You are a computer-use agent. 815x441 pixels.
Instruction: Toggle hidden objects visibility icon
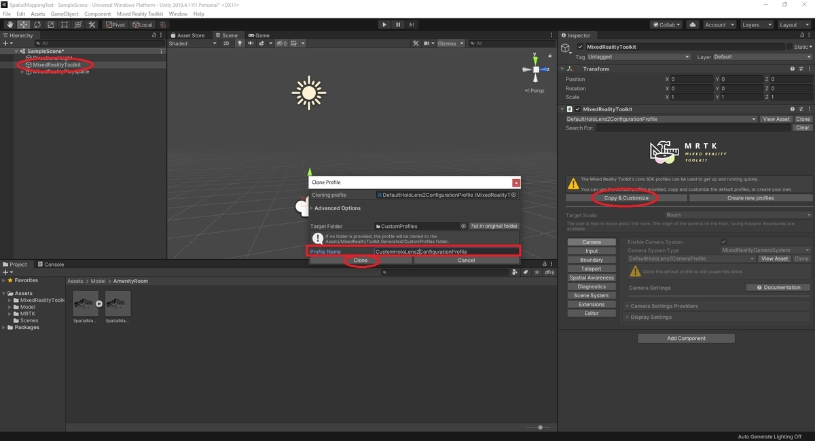pyautogui.click(x=281, y=43)
